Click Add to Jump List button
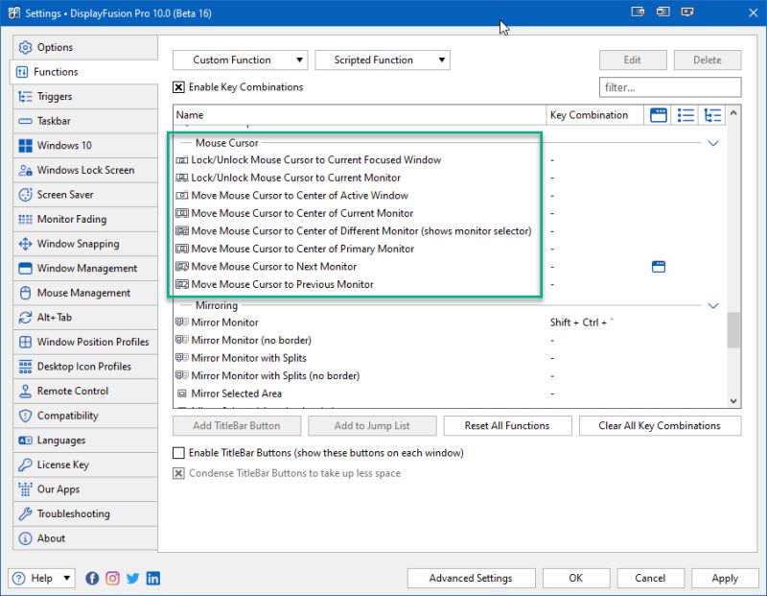 coord(372,425)
